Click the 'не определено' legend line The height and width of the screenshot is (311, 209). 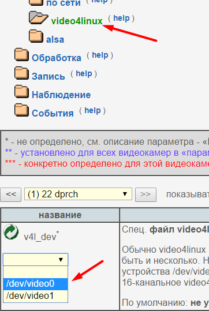[107, 141]
